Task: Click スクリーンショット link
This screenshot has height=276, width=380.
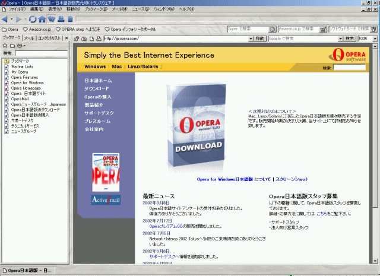Action: pyautogui.click(x=292, y=179)
